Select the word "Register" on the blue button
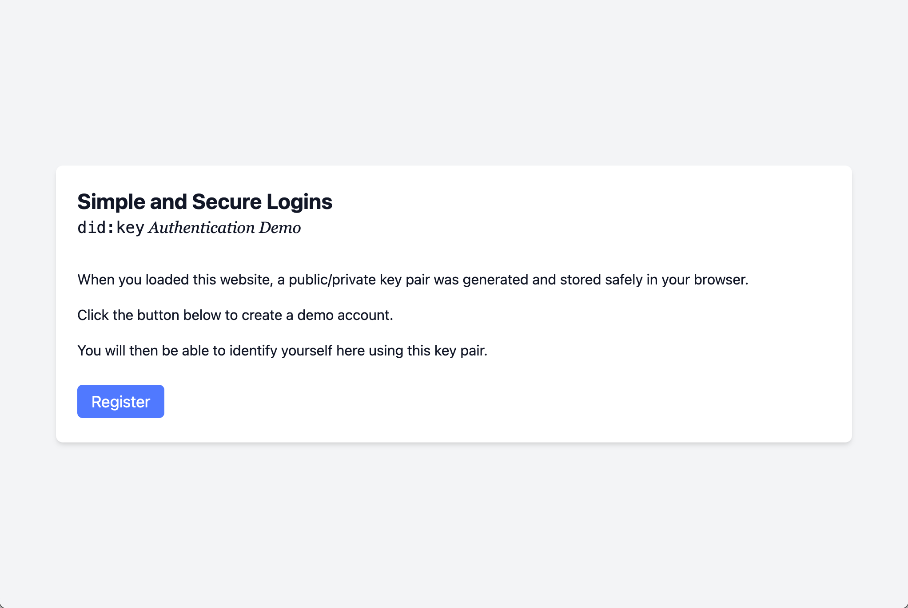908x608 pixels. 120,401
